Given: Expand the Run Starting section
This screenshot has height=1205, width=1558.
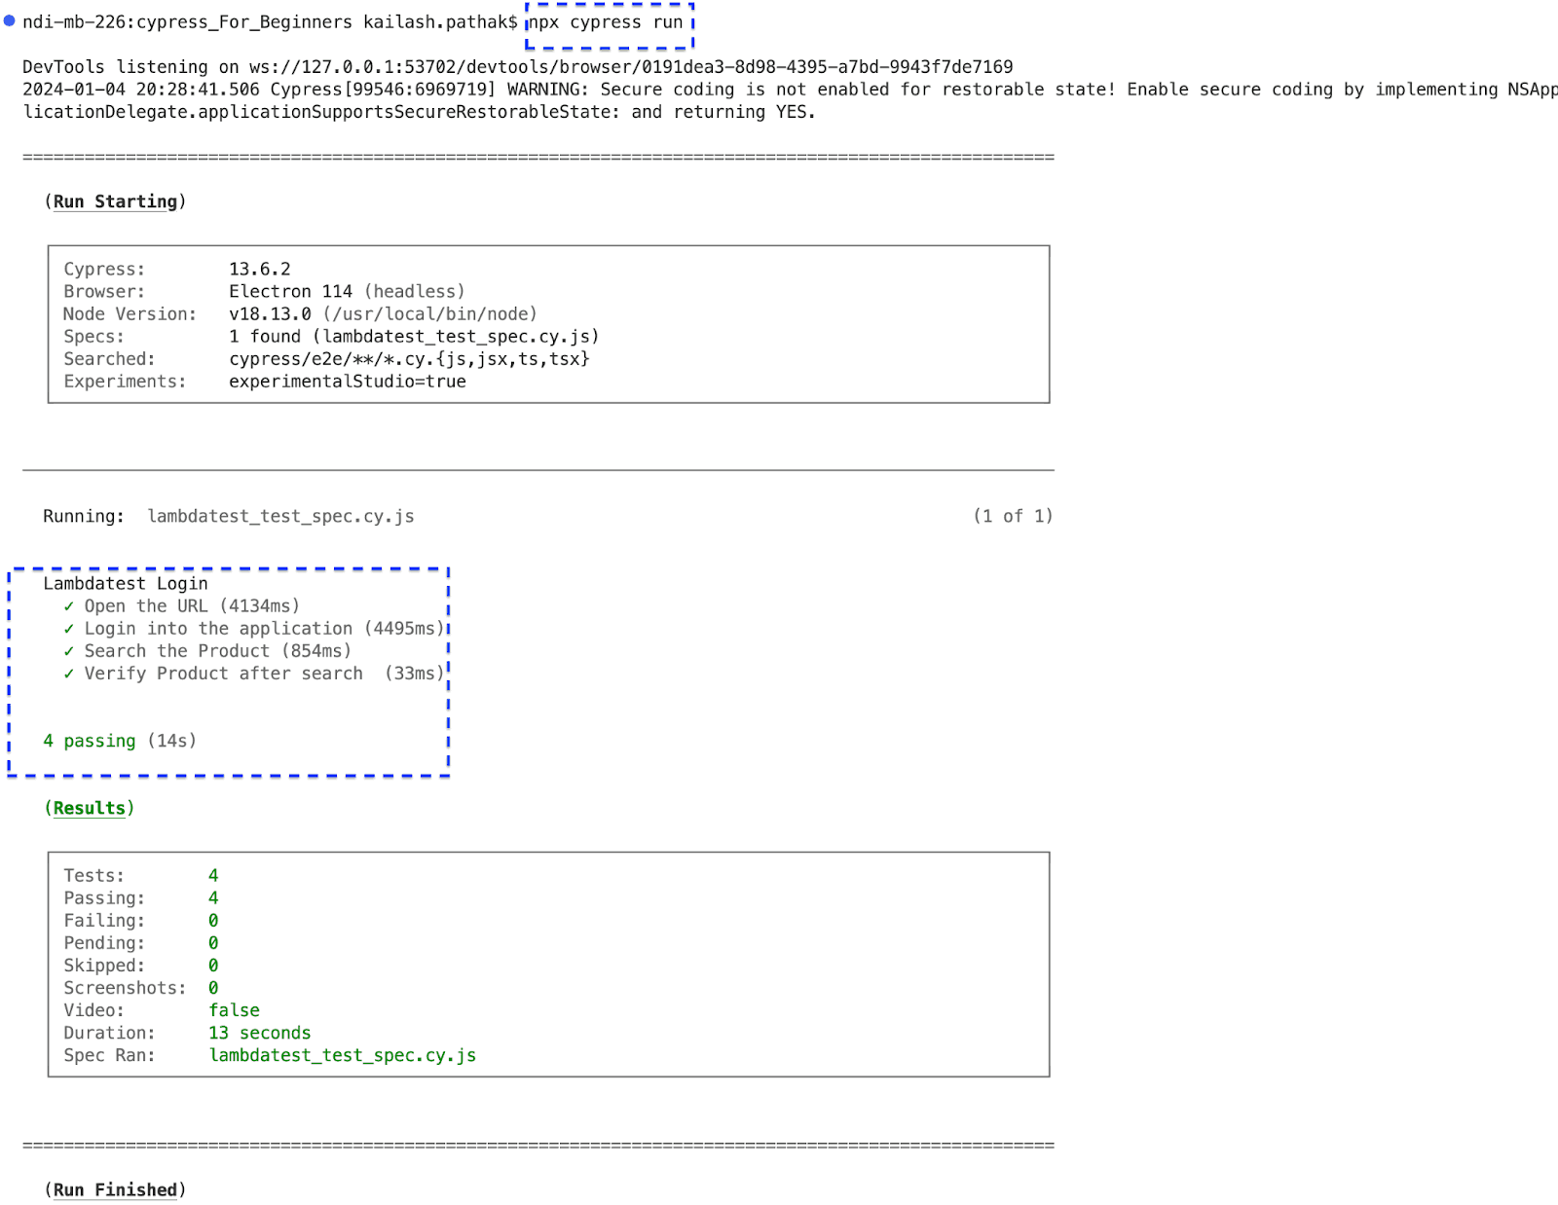Looking at the screenshot, I should (115, 201).
